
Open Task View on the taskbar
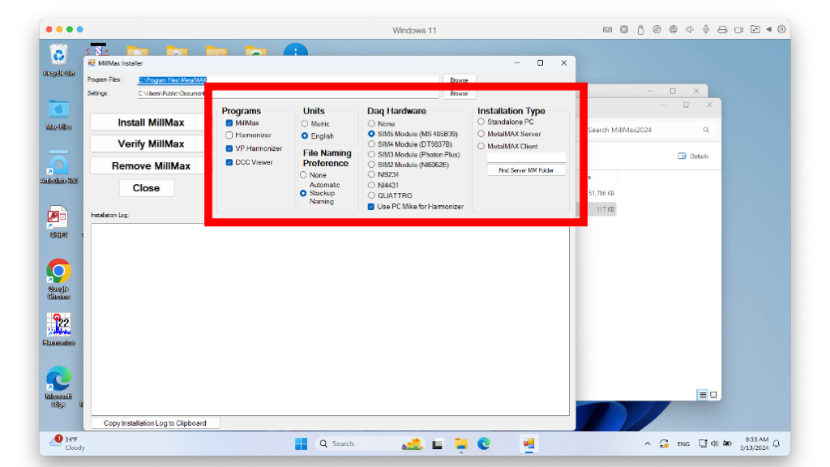click(437, 444)
